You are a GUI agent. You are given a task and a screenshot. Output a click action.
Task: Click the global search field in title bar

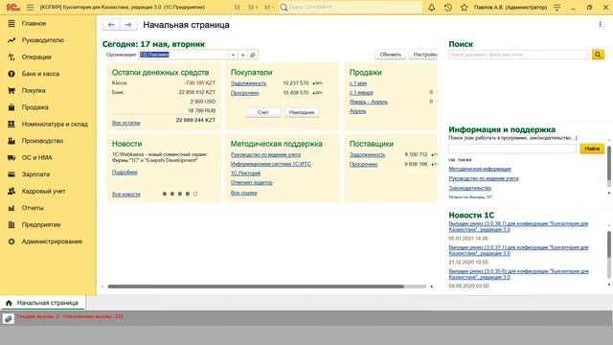coord(351,7)
